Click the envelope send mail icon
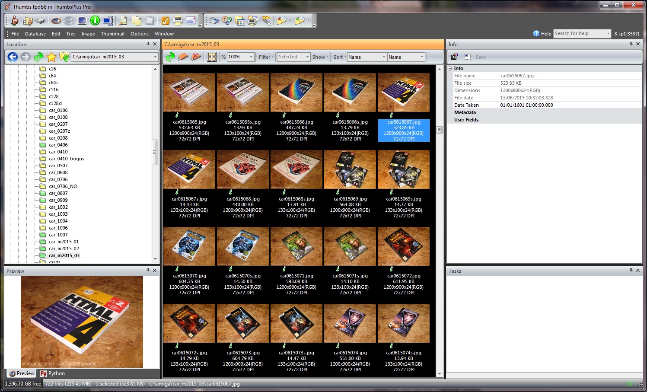The height and width of the screenshot is (392, 647). 191,20
